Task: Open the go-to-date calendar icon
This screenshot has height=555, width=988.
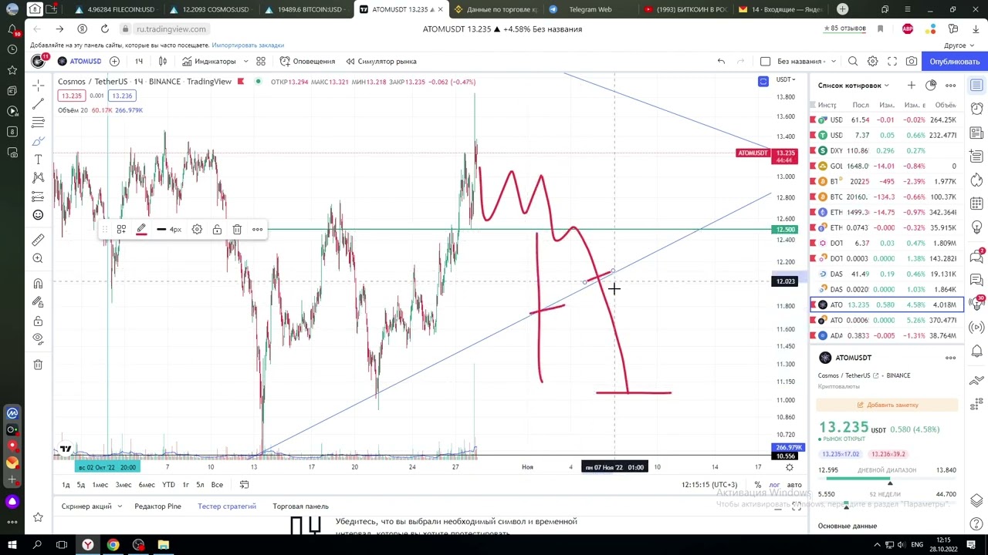Action: [244, 485]
